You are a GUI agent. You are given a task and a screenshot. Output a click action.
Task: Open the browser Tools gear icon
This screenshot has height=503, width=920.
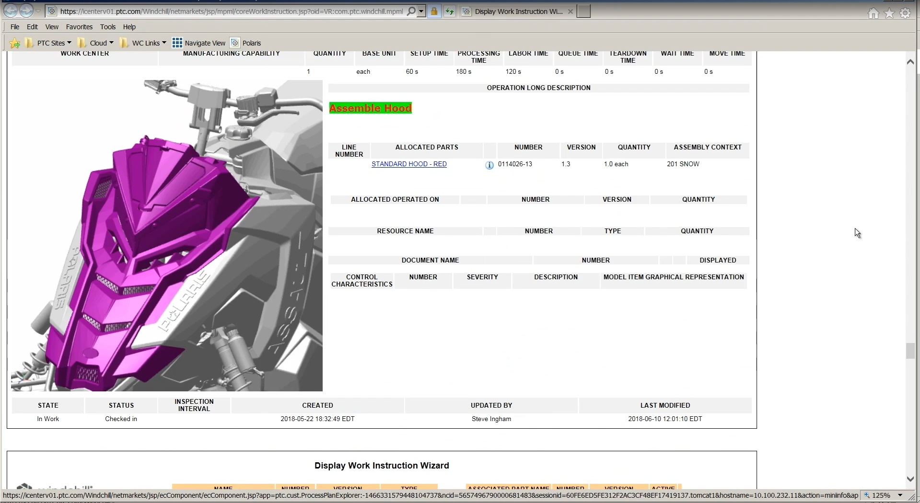coord(905,13)
